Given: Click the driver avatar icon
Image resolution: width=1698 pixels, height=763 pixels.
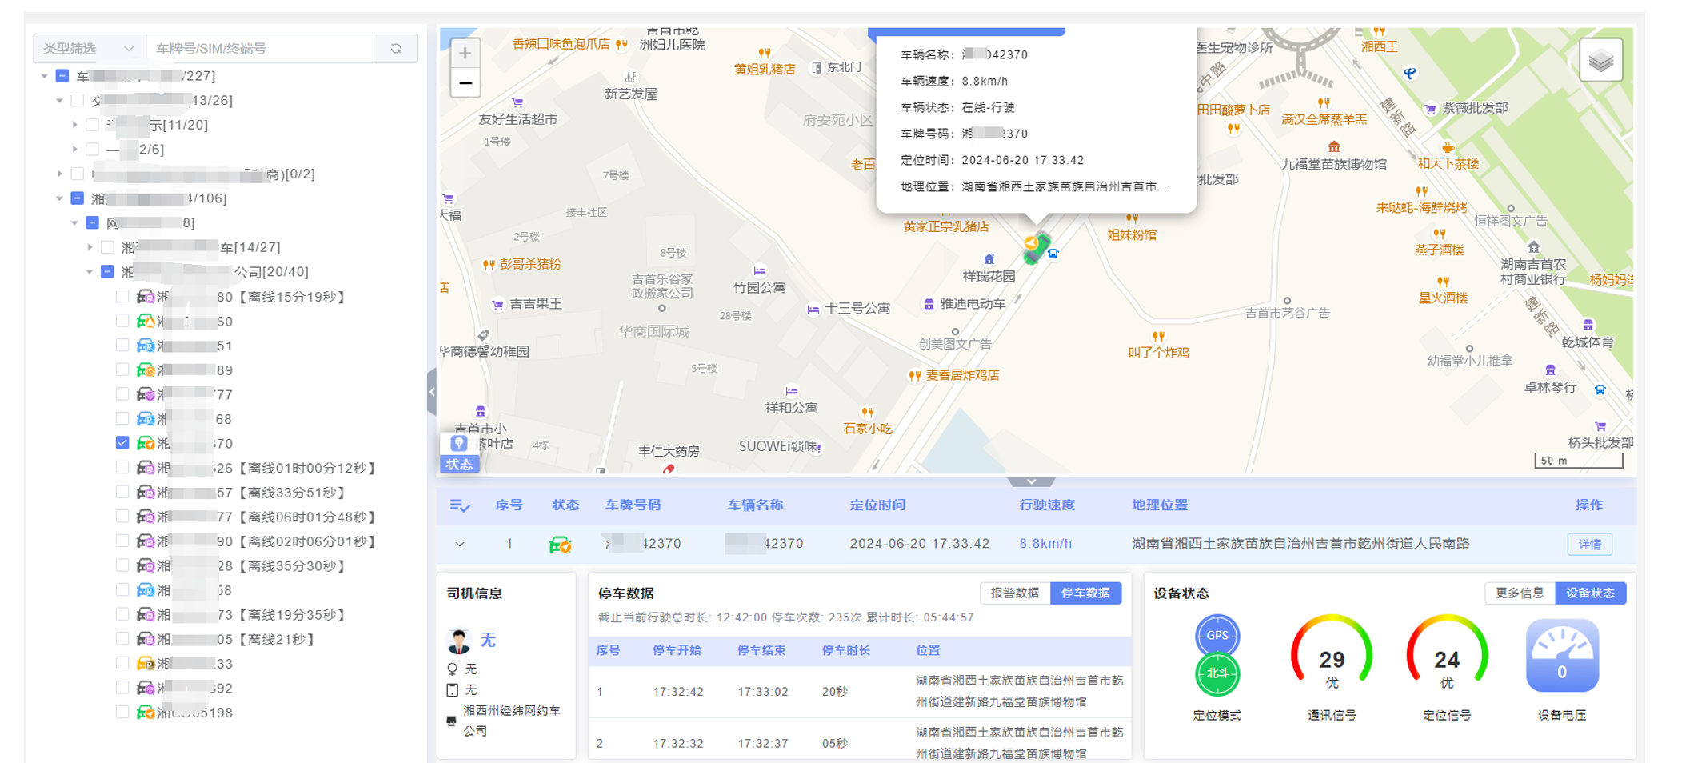Looking at the screenshot, I should pyautogui.click(x=459, y=641).
